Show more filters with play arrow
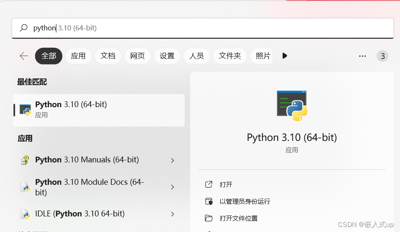400x232 pixels. [x=285, y=56]
